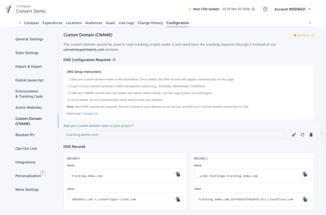
Task: Open the help question mark icon
Action: click(x=265, y=9)
